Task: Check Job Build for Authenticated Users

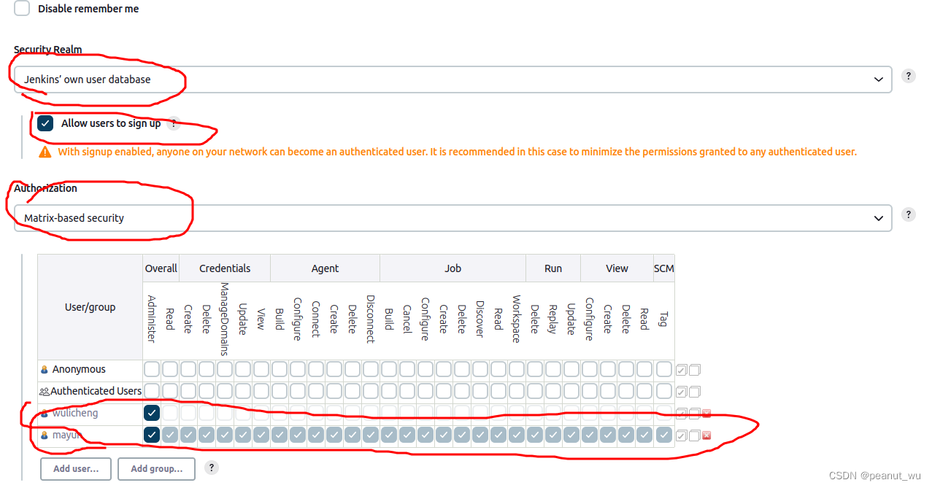Action: 389,391
